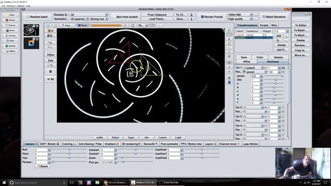Open the Batch module in left sidebar

(x=10, y=41)
